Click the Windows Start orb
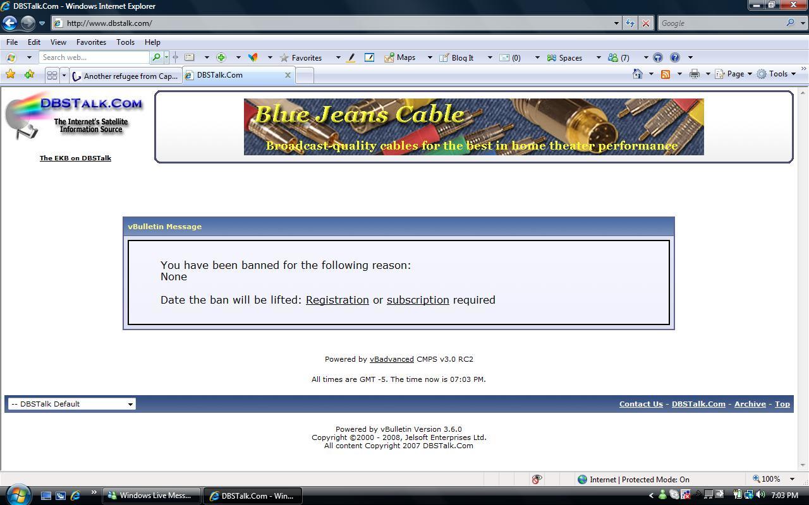809x505 pixels. pyautogui.click(x=17, y=494)
